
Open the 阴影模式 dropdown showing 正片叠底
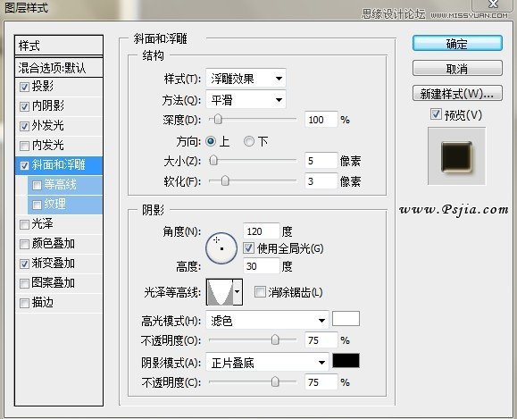[267, 363]
